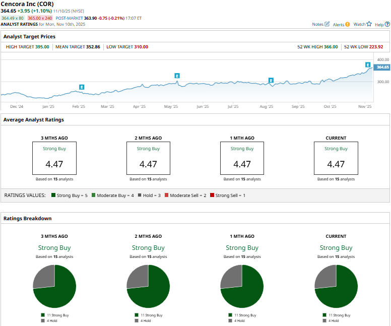Click the earnings marker near May '25

(x=177, y=76)
